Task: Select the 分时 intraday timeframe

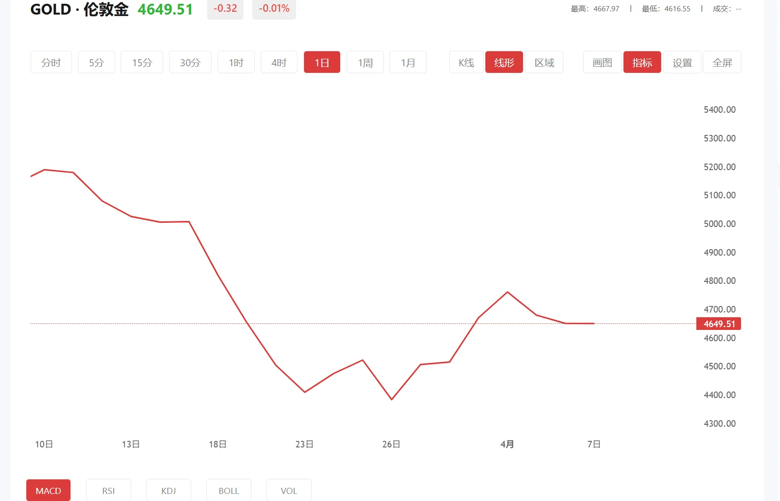Action: tap(51, 62)
